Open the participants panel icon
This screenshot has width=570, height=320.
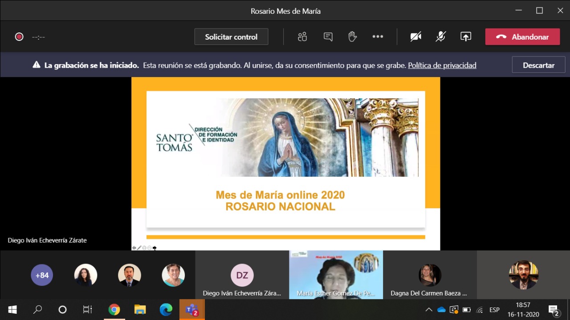[x=302, y=37]
